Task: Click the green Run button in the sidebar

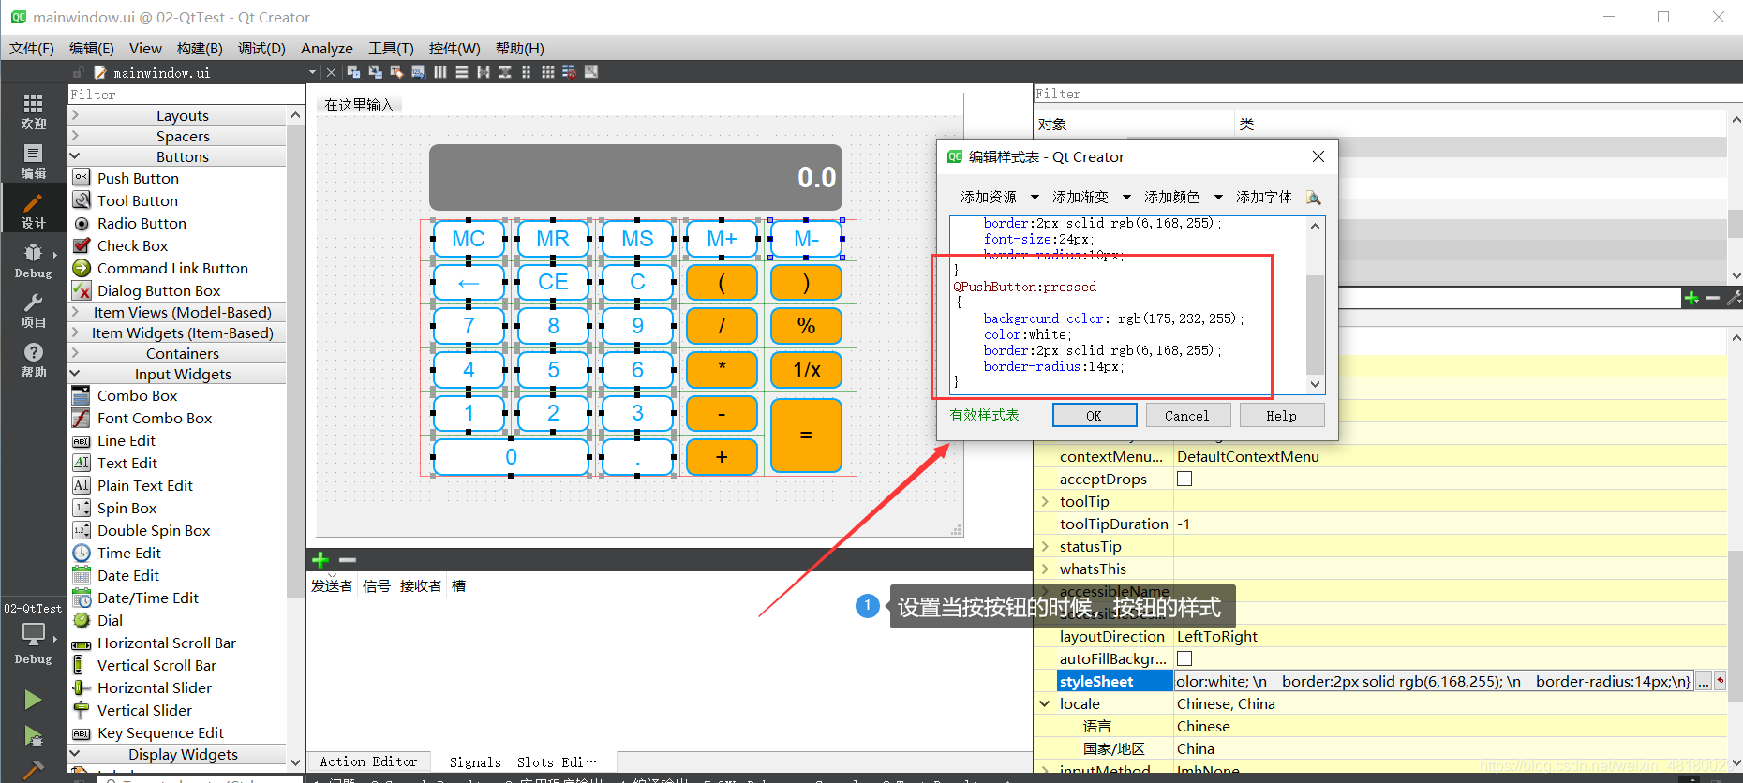Action: [x=33, y=700]
